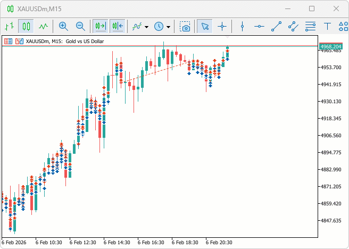Select candlestick chart display
This screenshot has height=249, width=349.
(26, 26)
